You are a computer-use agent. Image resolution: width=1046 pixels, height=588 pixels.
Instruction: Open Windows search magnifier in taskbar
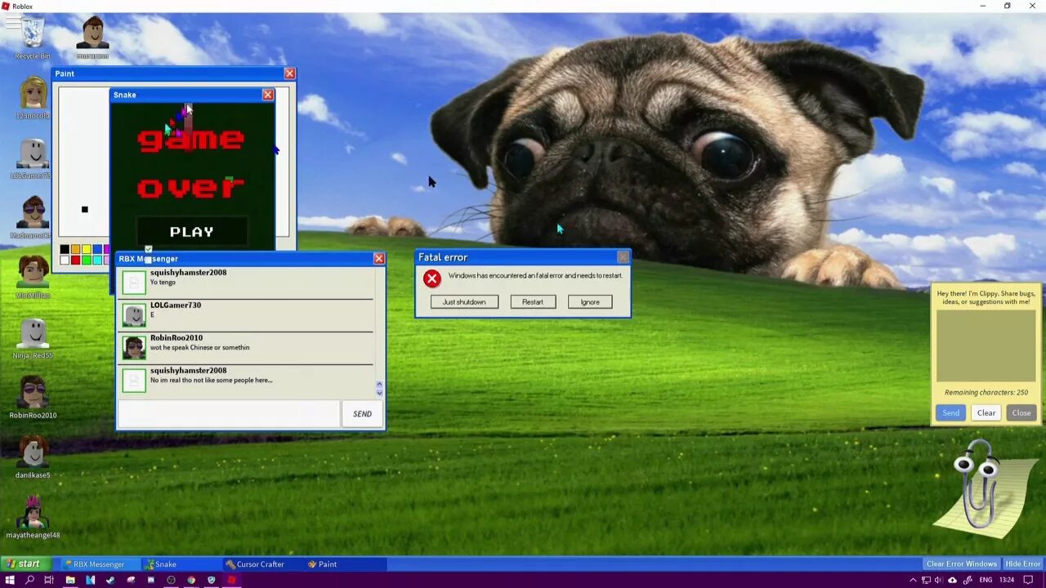30,580
